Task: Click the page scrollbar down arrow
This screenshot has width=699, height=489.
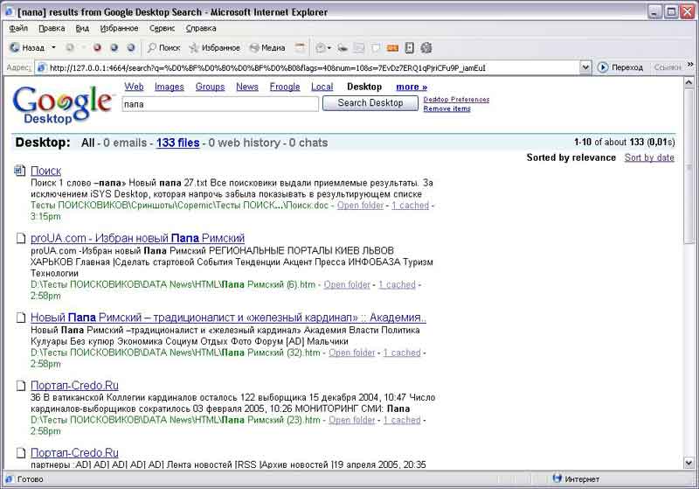Action: (689, 463)
